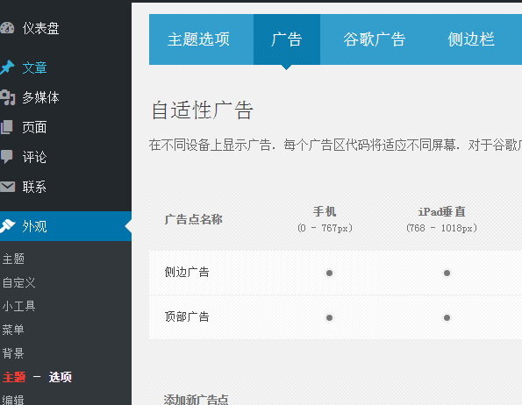Switch to the 侧边栏 tab

coord(471,39)
